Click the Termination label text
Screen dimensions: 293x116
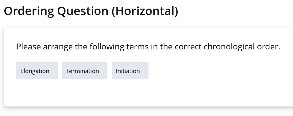pyautogui.click(x=83, y=71)
